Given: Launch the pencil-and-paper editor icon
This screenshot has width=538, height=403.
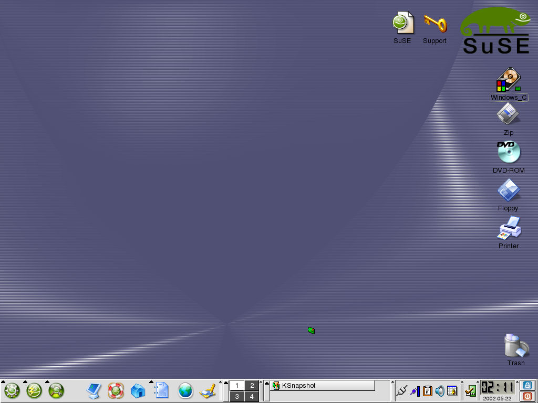Looking at the screenshot, I should pyautogui.click(x=208, y=391).
